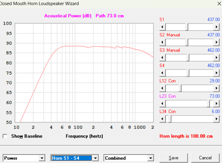The image size is (222, 163).
Task: Click the Frequency (hertz) axis label
Action: [x=84, y=136]
